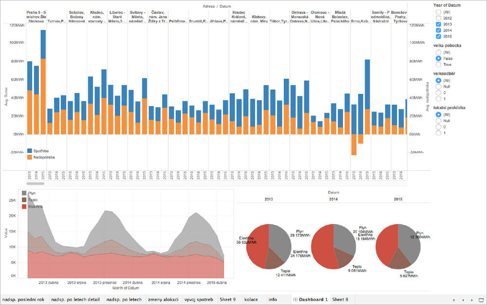Screen dimensions: 487x305
Task: Click the red Elektřina legend swatch
Action: coord(24,207)
